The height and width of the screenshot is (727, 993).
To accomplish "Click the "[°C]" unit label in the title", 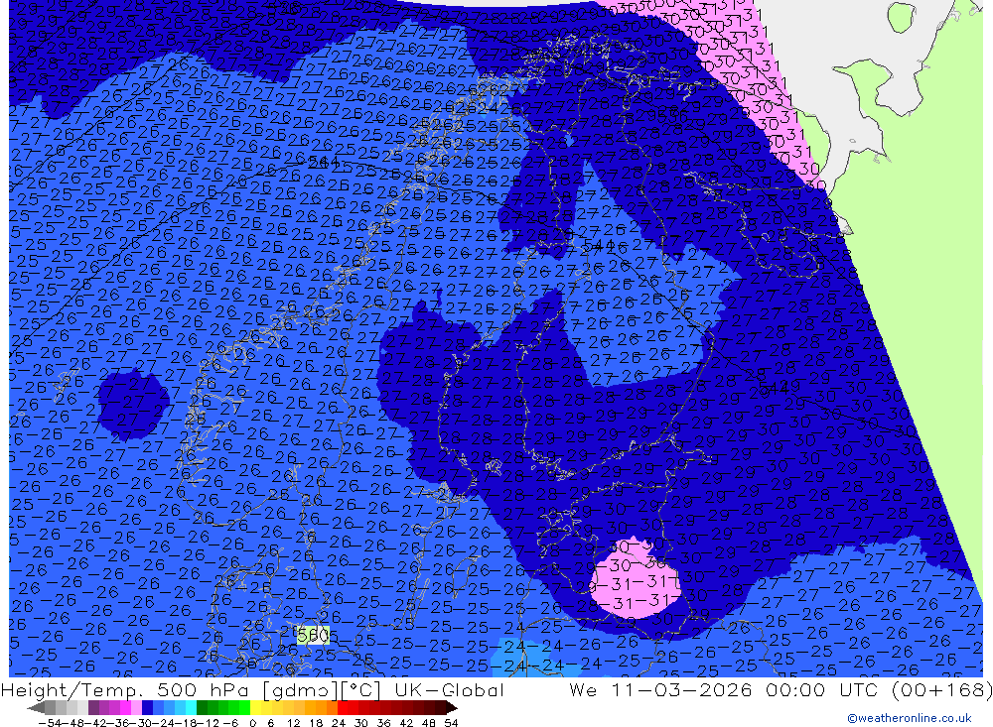I will click(x=362, y=689).
